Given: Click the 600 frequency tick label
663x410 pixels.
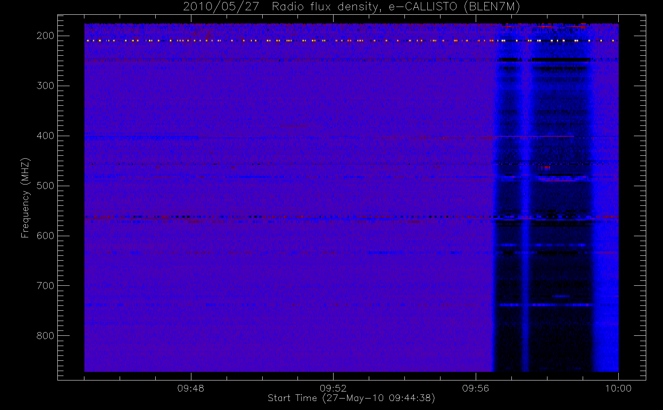Looking at the screenshot, I should (45, 236).
